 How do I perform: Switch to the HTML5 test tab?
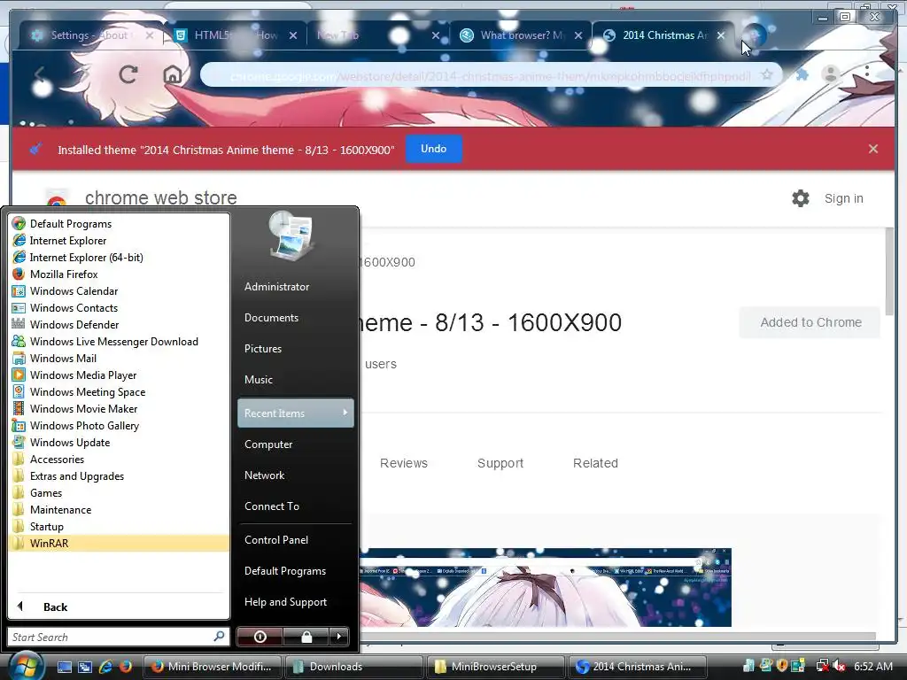[236, 35]
